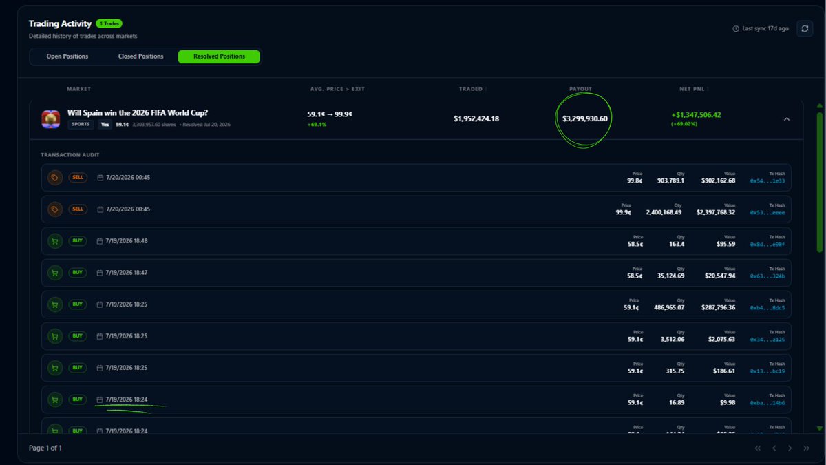Screen dimensions: 826x465
Task: Click the refresh sync icon button
Action: (805, 28)
